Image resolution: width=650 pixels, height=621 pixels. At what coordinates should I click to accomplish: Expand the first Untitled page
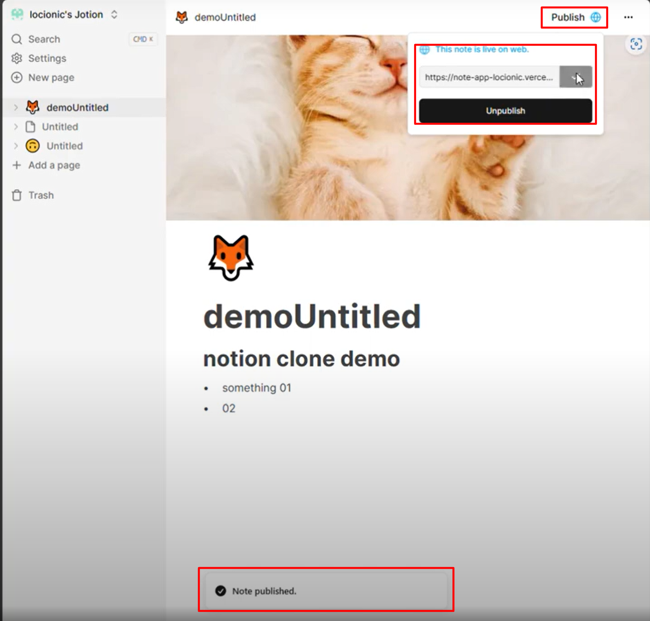click(x=16, y=127)
